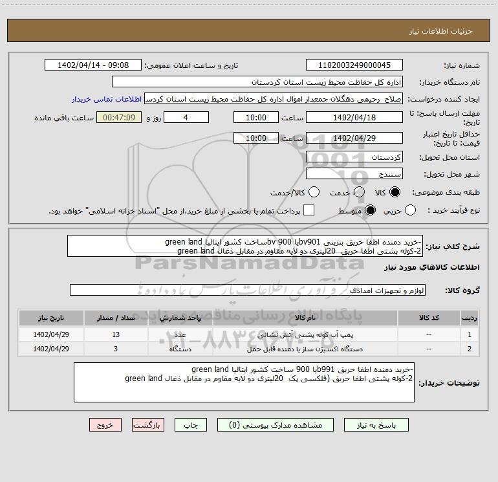Toggle the اسناد خزانه اسلامی payment checkbox
The image size is (498, 482).
[x=309, y=210]
